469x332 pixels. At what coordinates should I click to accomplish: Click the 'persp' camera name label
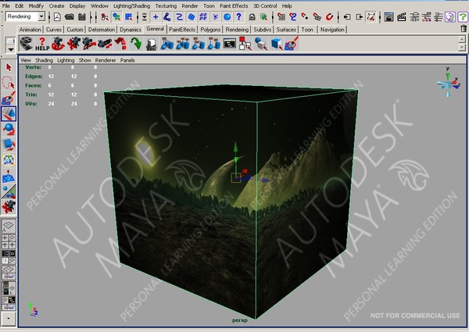tap(240, 320)
